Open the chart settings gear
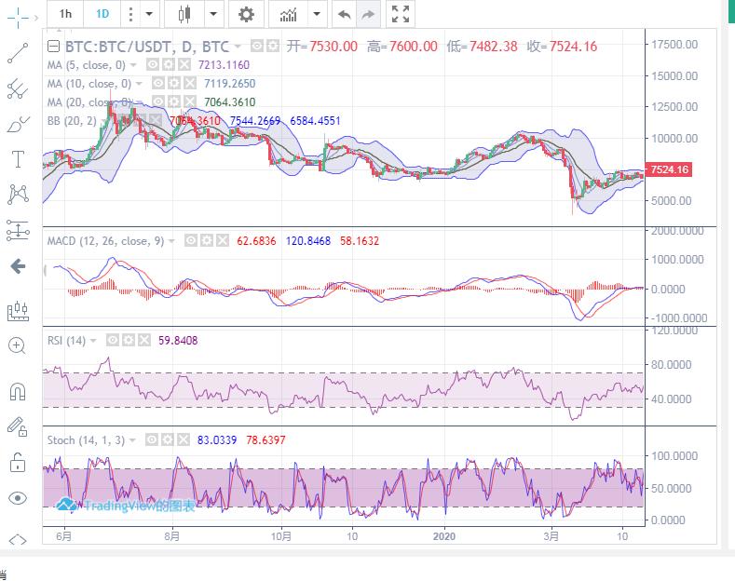735x581 pixels. 246,14
